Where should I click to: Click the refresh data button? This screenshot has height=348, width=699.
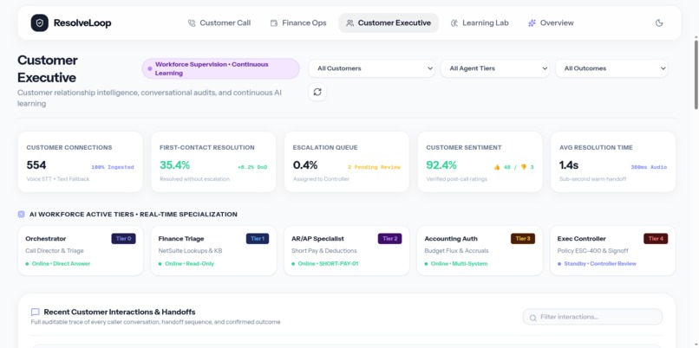317,92
